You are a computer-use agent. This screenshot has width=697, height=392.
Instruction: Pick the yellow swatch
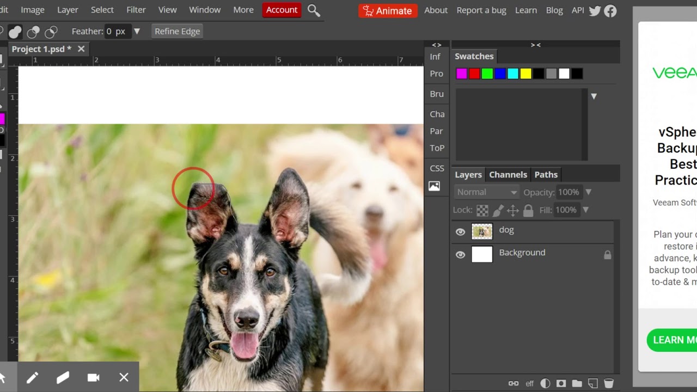tap(525, 73)
